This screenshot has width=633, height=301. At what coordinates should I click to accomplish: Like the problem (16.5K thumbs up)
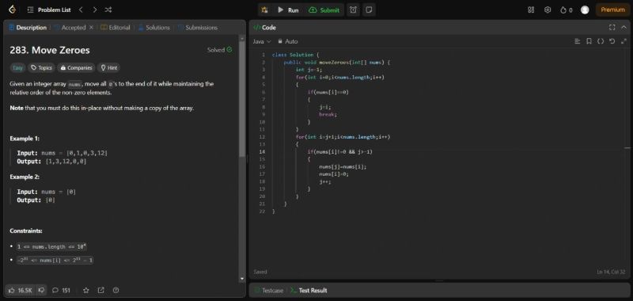(21, 290)
